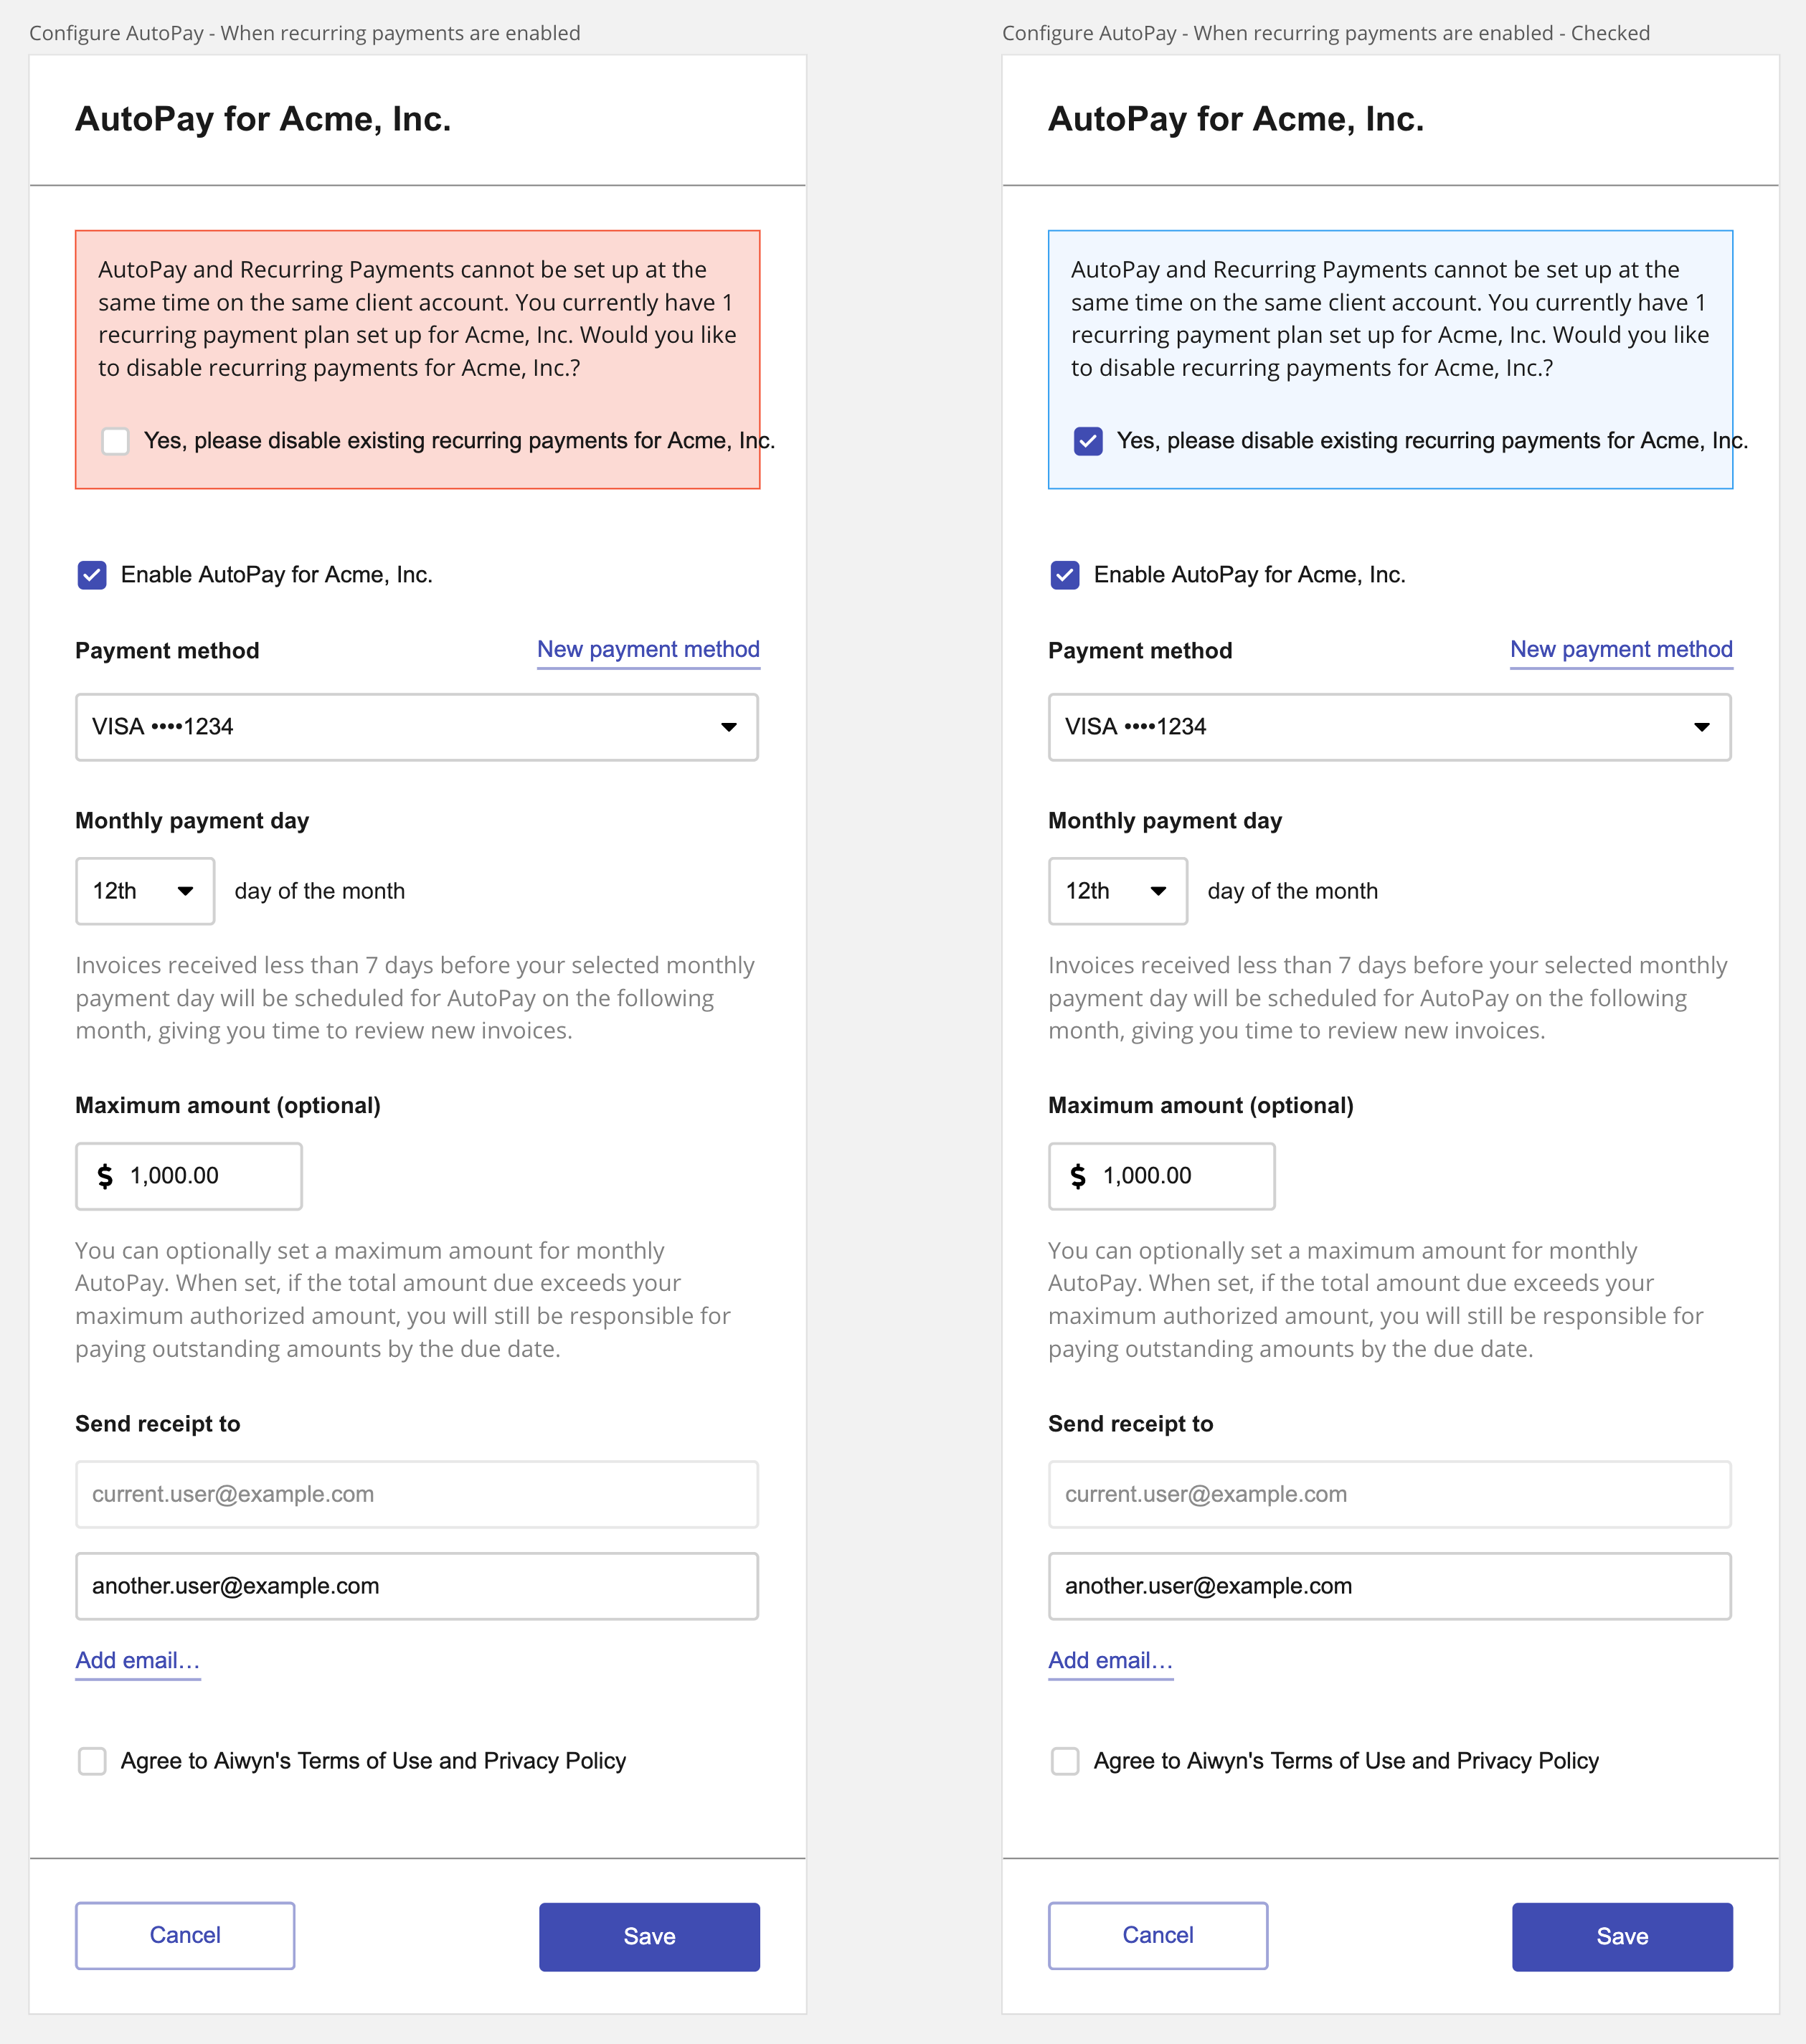Check the disable recurring payments box in red alert

click(116, 441)
